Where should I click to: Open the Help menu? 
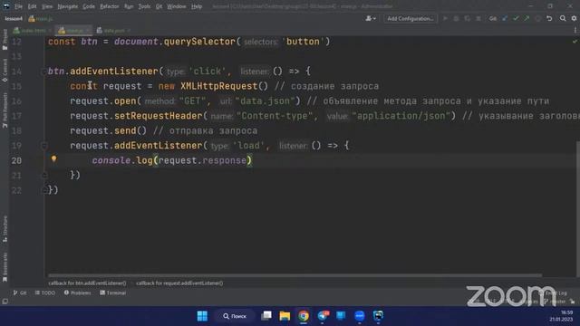[197, 6]
